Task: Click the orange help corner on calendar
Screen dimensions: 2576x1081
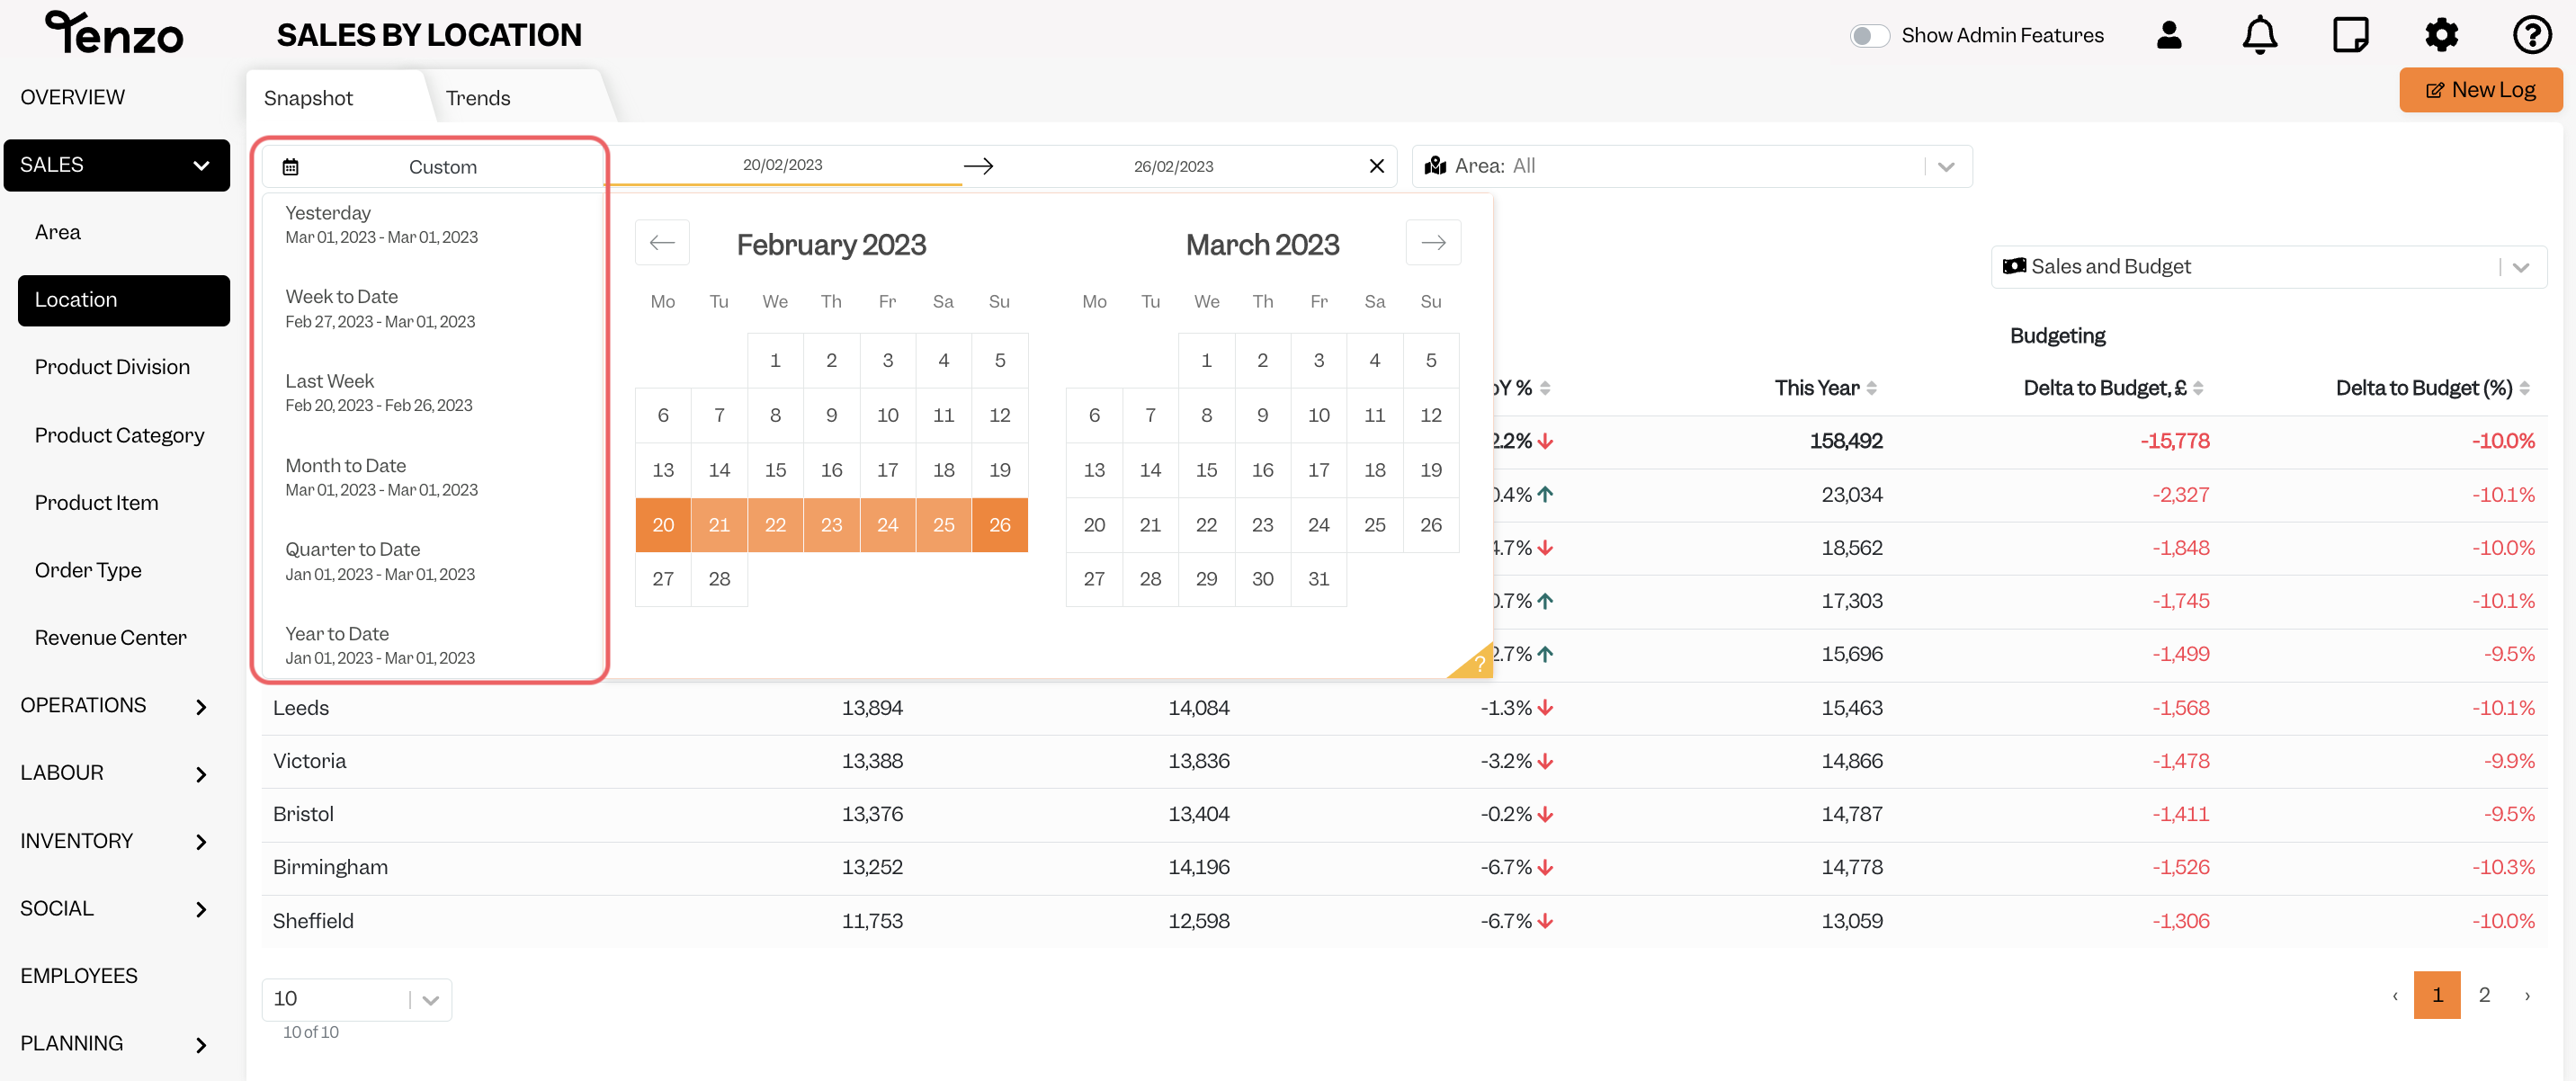Action: [x=1476, y=662]
